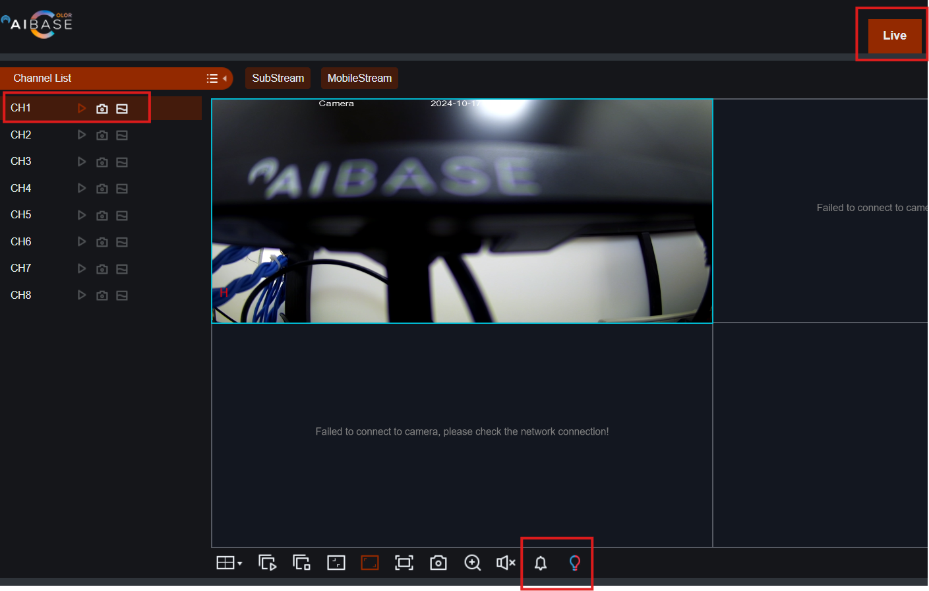Click the alarm bell icon
This screenshot has width=929, height=591.
[x=541, y=563]
